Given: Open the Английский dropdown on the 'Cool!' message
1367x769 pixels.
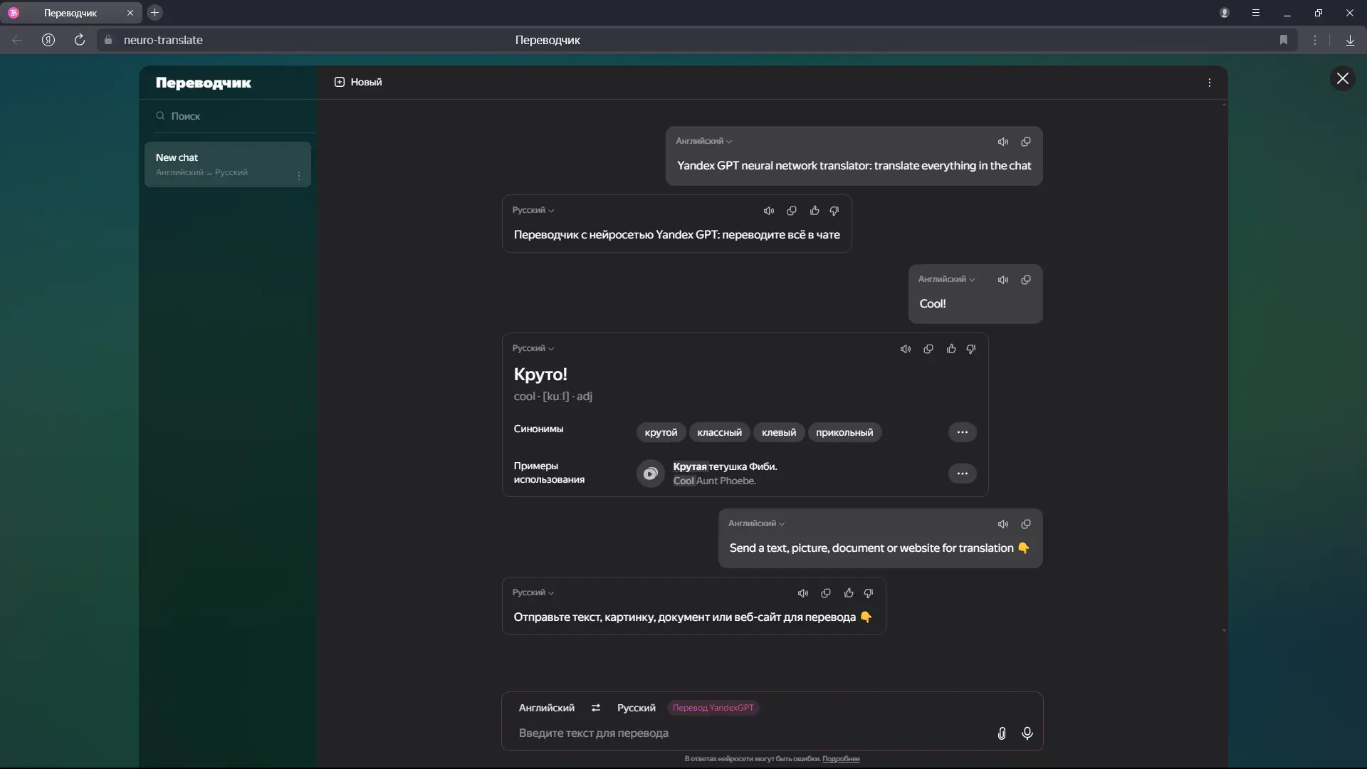Looking at the screenshot, I should click(x=946, y=279).
